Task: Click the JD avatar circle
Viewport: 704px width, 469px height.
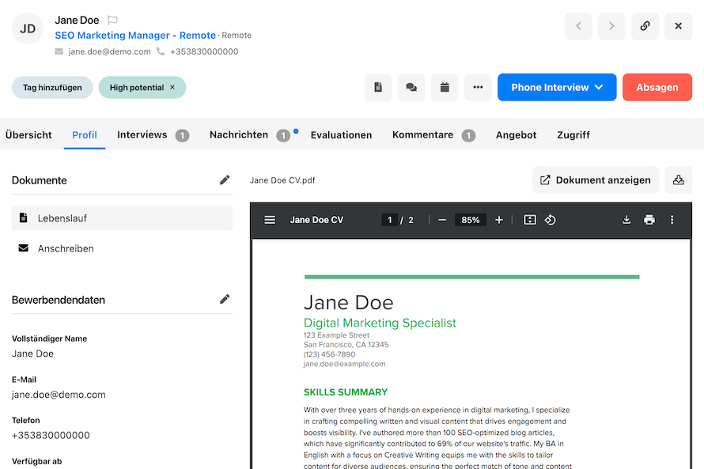Action: [28, 28]
